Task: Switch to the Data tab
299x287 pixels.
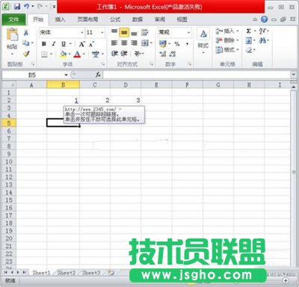Action: point(138,19)
